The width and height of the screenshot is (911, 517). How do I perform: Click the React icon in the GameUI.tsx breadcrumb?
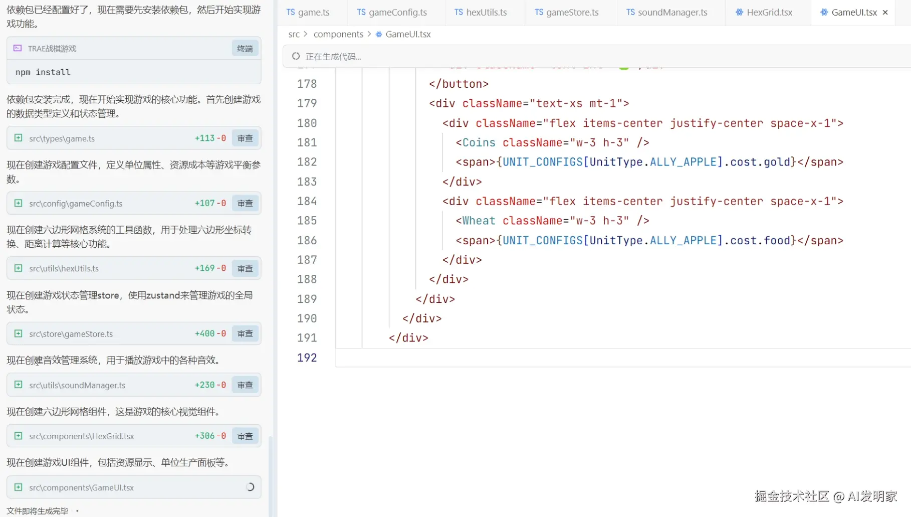(x=379, y=35)
